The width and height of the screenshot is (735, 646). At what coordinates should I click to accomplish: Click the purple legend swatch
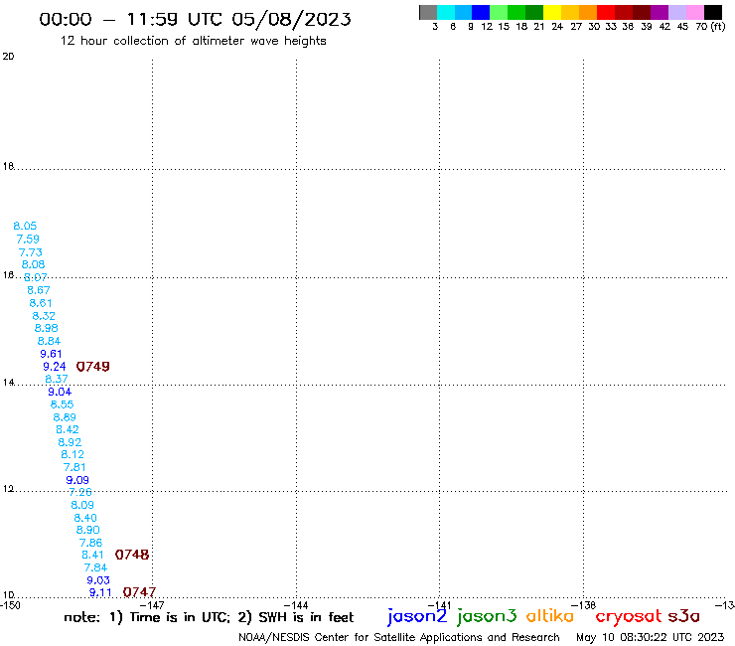(x=660, y=12)
